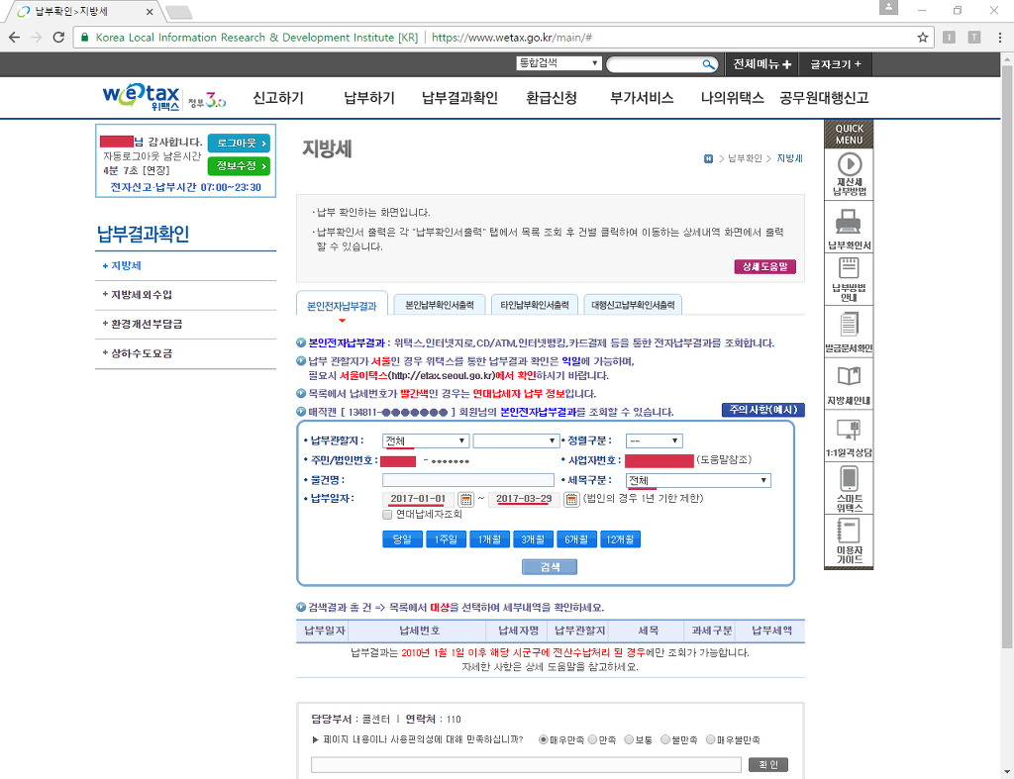Open 환경개선부담금 sidebar item
The height and width of the screenshot is (779, 1014).
(147, 324)
